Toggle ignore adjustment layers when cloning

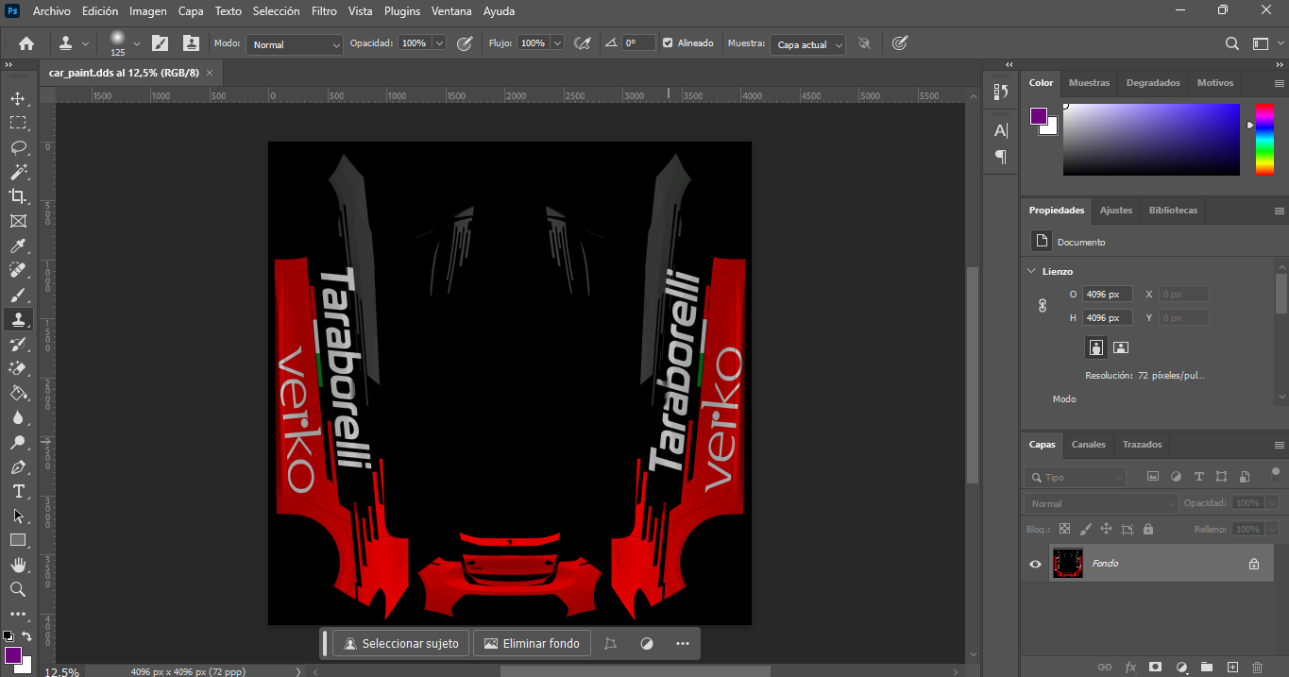(x=864, y=43)
